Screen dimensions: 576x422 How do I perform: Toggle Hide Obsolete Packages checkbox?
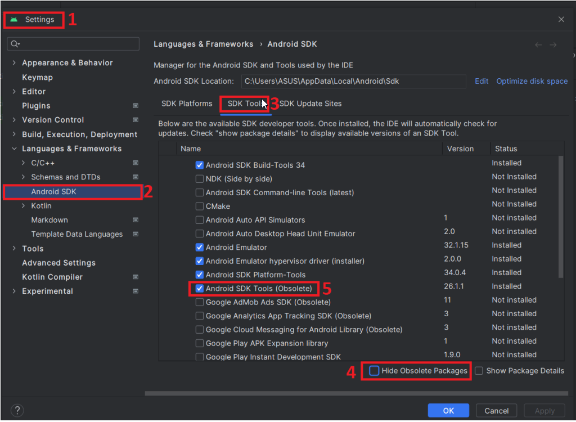pyautogui.click(x=374, y=371)
